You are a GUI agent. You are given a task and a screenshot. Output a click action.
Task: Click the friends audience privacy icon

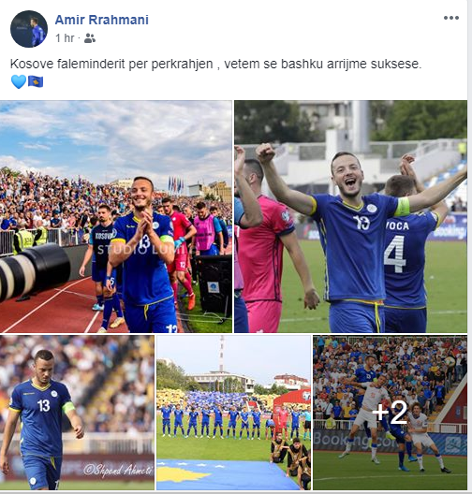coord(90,38)
